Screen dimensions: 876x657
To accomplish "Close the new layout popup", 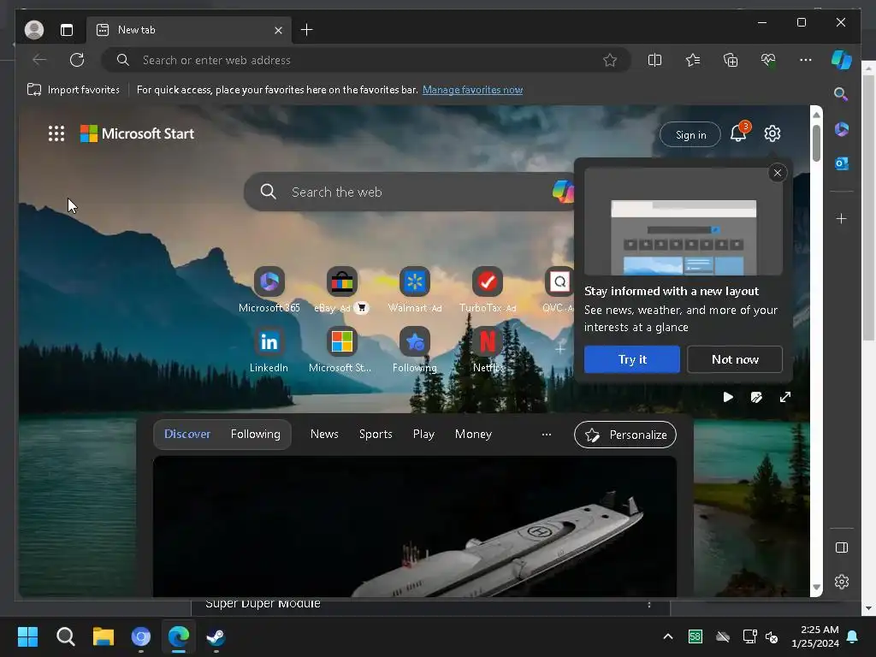I will [x=777, y=173].
